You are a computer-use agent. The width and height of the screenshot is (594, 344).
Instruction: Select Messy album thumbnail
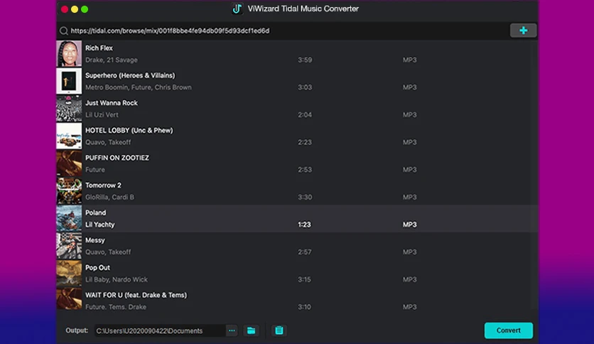tap(69, 246)
